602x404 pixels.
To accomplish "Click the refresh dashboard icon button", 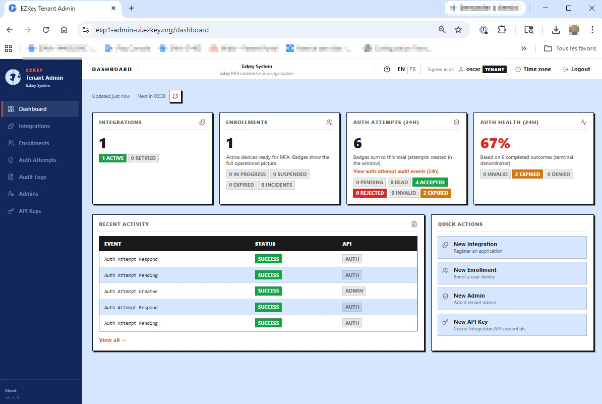I will point(175,96).
